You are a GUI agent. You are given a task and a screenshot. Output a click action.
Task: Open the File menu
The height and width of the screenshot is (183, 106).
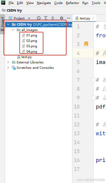coord(11,3)
